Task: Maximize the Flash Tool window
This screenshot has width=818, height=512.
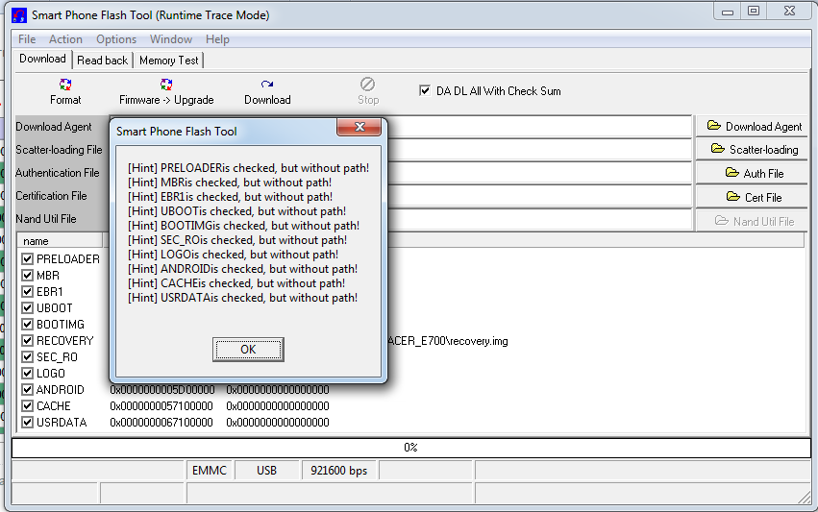Action: pyautogui.click(x=754, y=11)
